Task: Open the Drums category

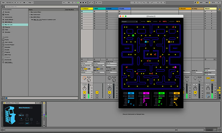Action: [7, 14]
